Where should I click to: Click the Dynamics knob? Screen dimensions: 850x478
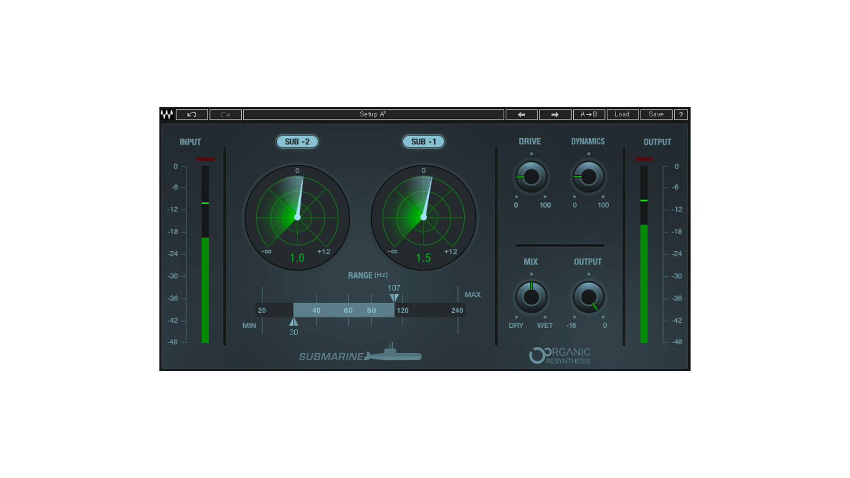(x=588, y=177)
